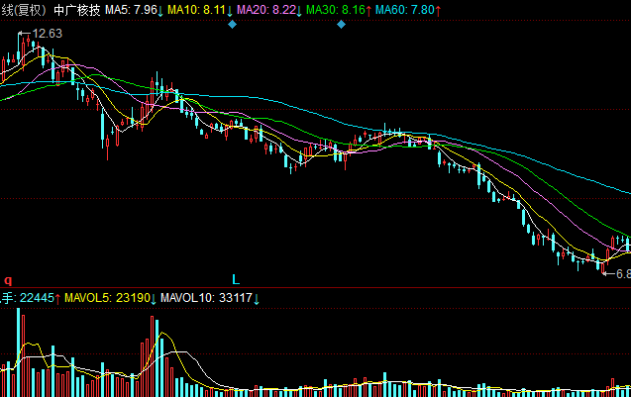631x397 pixels.
Task: Click the red arrow next to MA30 value
Action: tap(369, 9)
